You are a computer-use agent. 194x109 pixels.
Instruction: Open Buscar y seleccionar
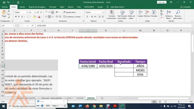[178, 15]
